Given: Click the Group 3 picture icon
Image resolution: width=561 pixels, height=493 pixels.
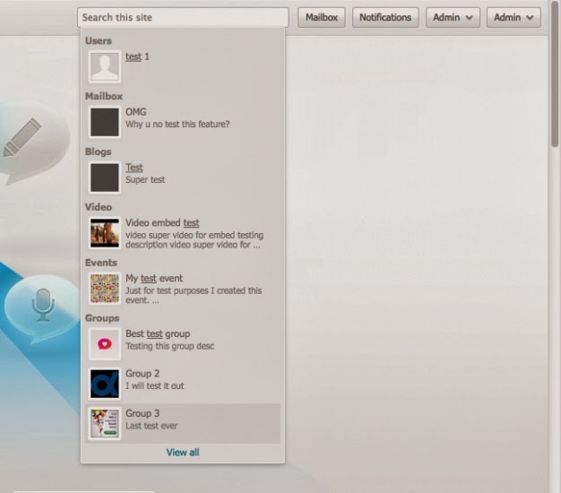Looking at the screenshot, I should 105,423.
